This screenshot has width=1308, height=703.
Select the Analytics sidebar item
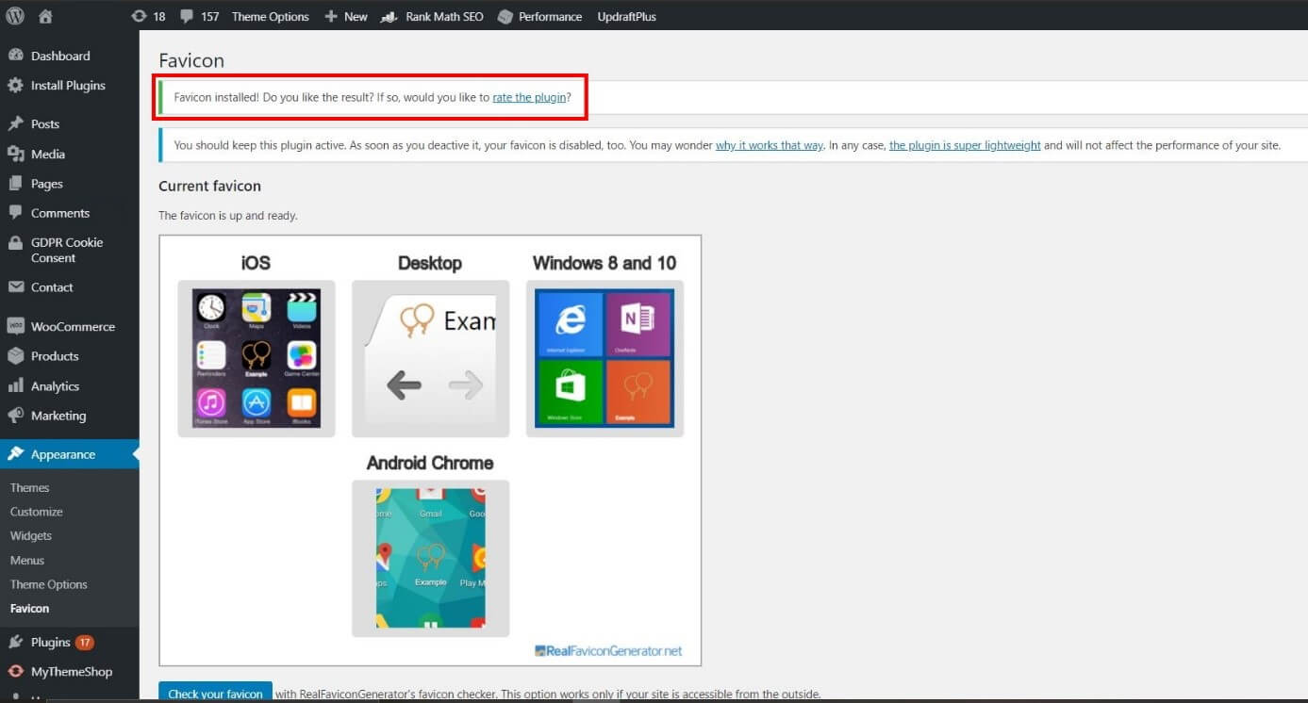click(x=55, y=386)
